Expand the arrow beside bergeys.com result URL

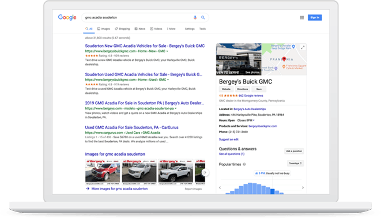tap(175, 108)
